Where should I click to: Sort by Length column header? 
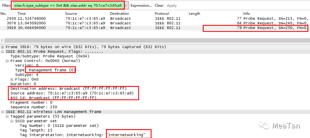pos(194,14)
